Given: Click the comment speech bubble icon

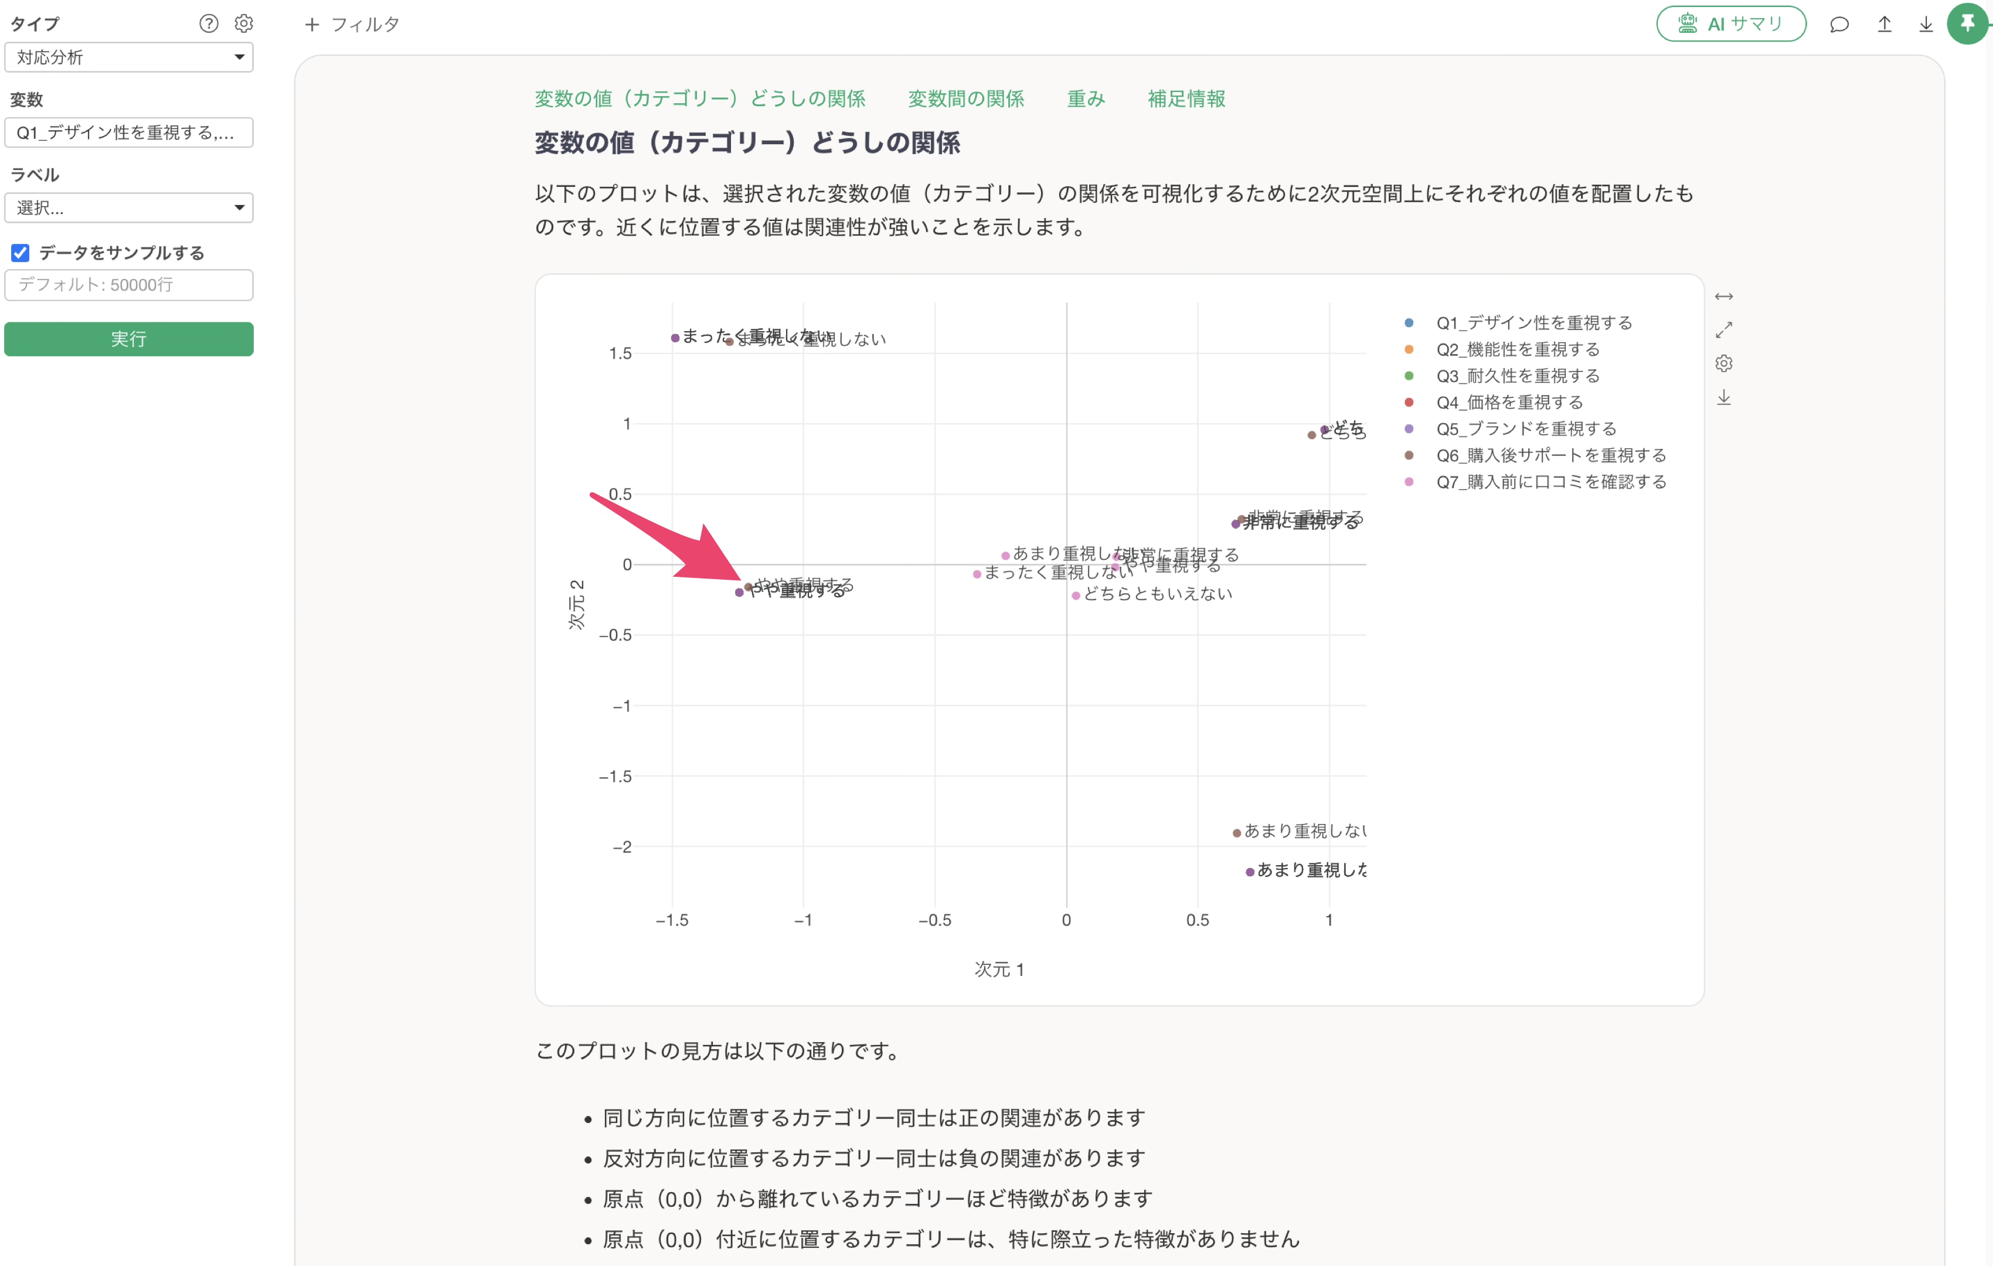Looking at the screenshot, I should 1839,25.
